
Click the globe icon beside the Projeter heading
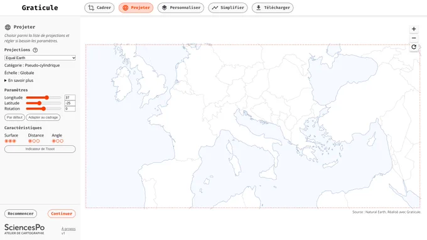(x=8, y=27)
